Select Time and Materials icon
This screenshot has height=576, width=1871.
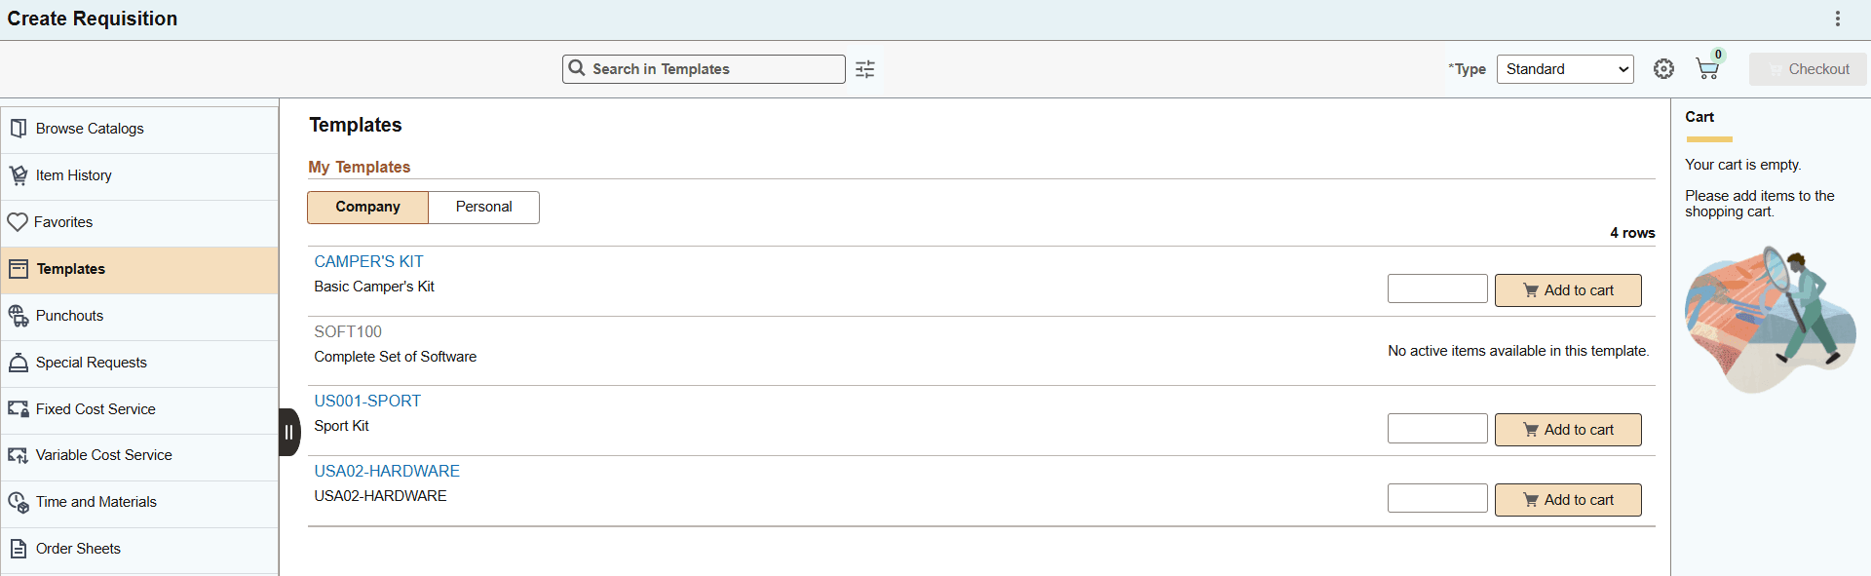95,501
